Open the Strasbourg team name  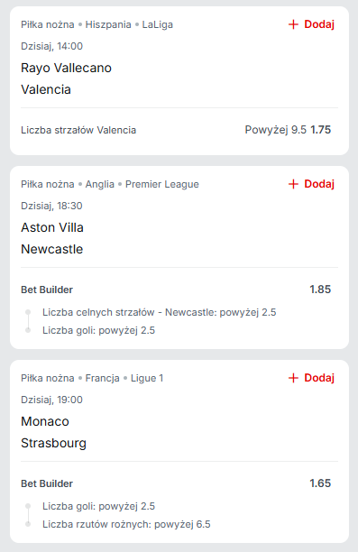point(53,443)
